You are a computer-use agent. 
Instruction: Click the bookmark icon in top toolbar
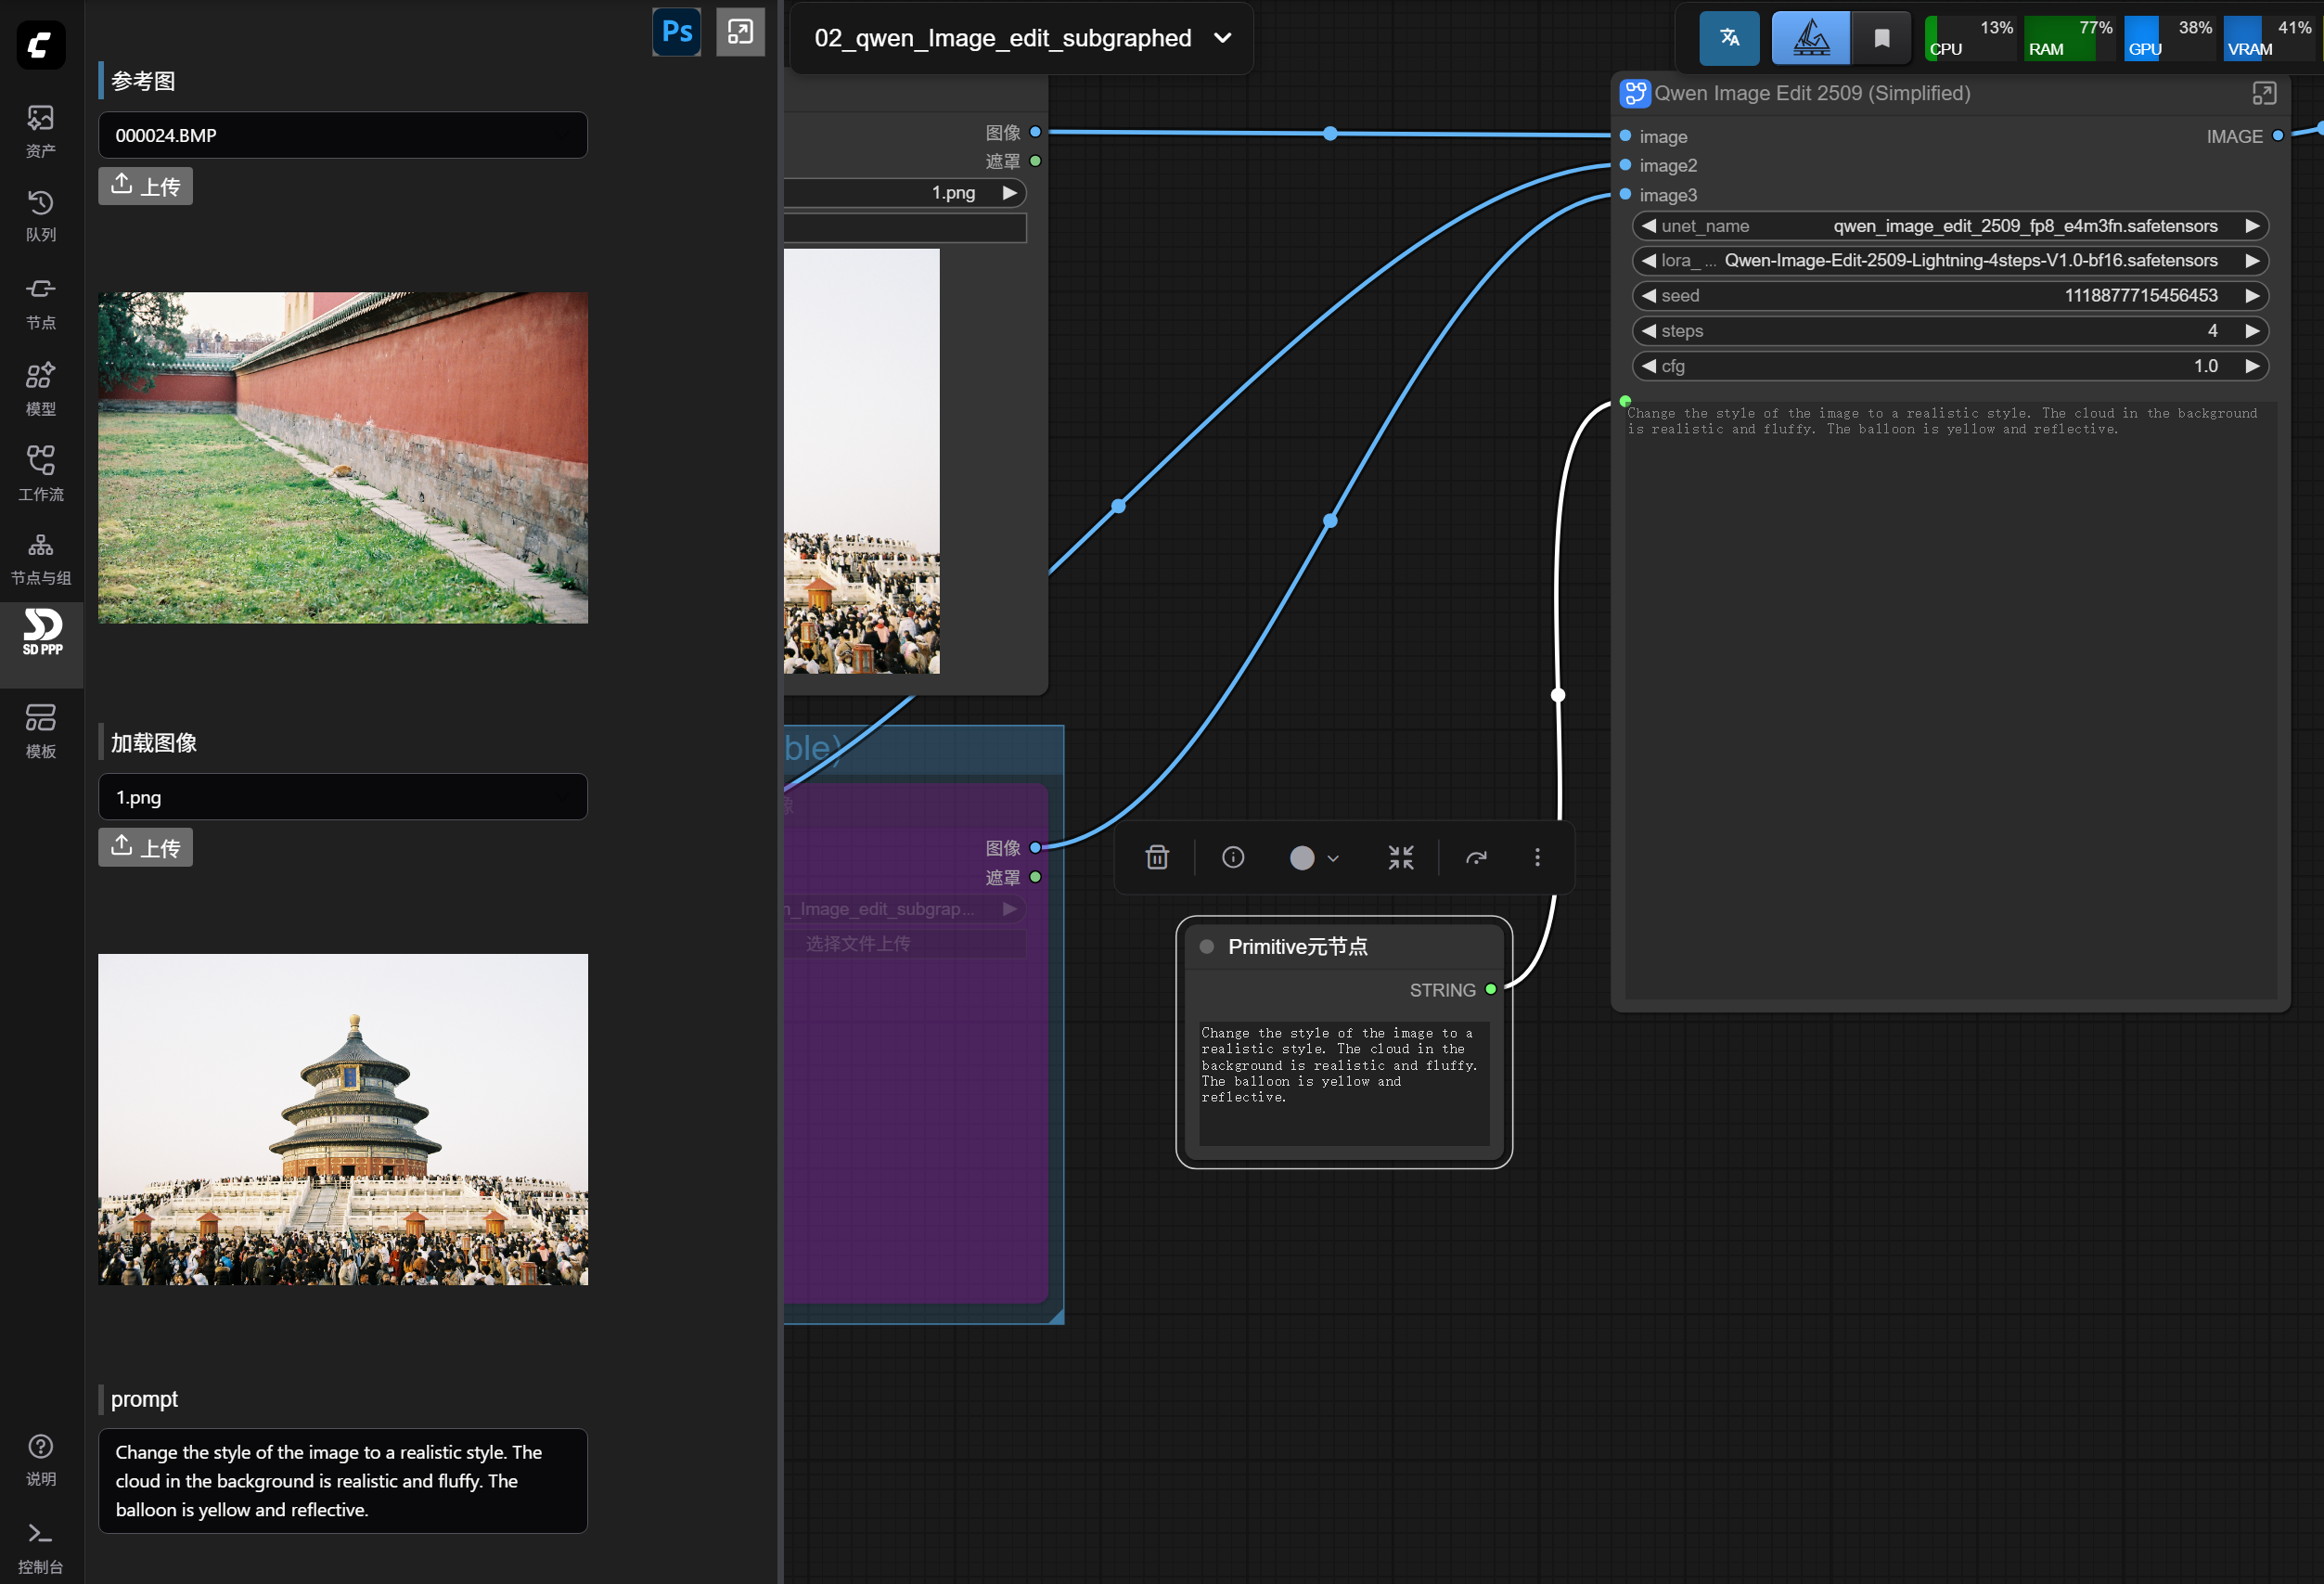click(1881, 38)
